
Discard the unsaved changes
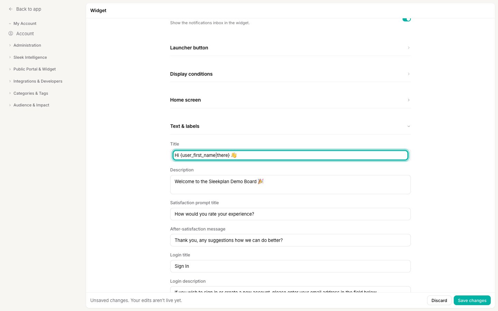tap(439, 300)
